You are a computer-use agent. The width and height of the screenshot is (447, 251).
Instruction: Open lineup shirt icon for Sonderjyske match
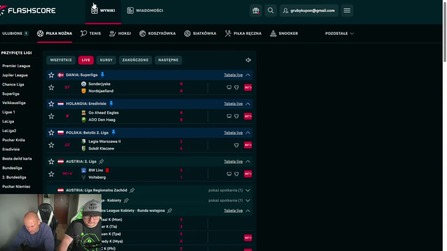click(x=236, y=88)
